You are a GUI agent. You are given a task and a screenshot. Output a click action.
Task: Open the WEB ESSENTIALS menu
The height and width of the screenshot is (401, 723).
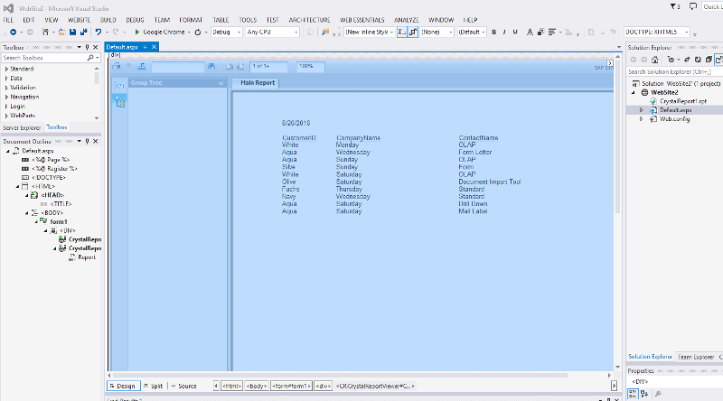pos(362,20)
